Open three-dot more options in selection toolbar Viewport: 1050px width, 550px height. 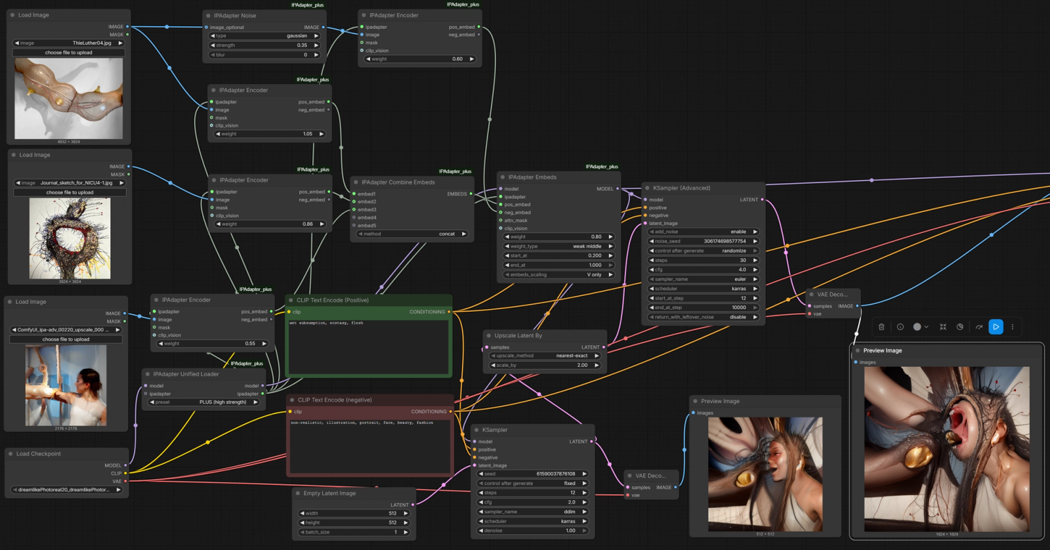click(x=1013, y=327)
